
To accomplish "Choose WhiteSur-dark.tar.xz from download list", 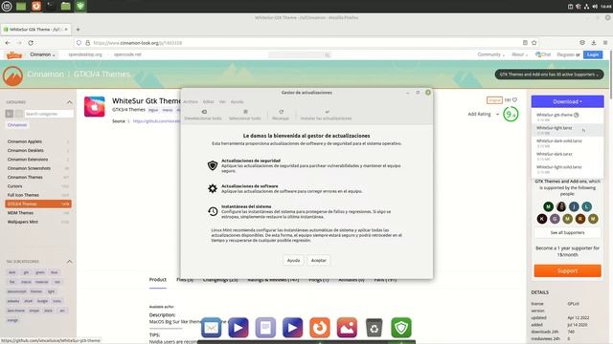I will point(567,156).
